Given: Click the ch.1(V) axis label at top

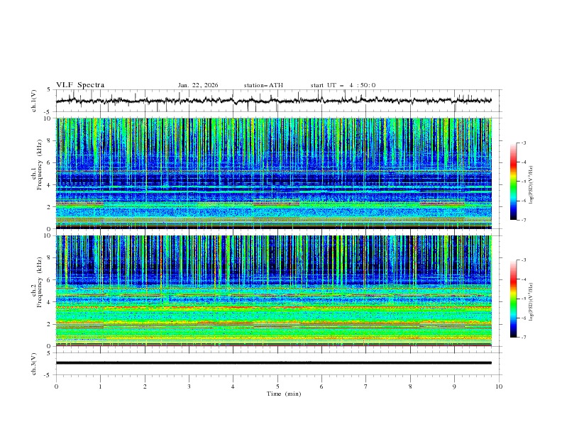Looking at the screenshot, I should tap(35, 101).
